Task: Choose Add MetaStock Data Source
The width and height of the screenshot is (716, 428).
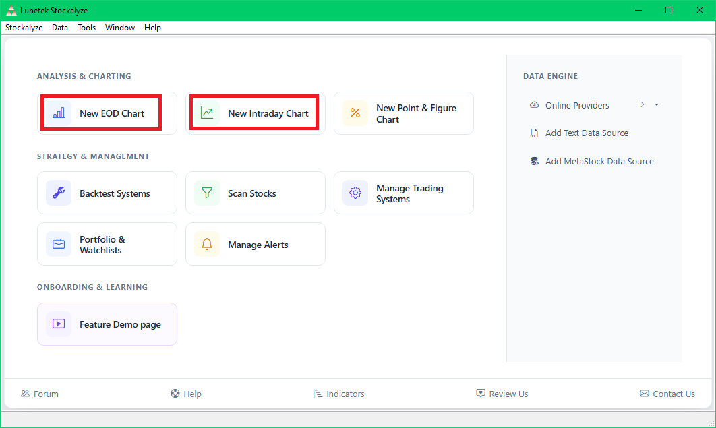Action: [x=599, y=162]
